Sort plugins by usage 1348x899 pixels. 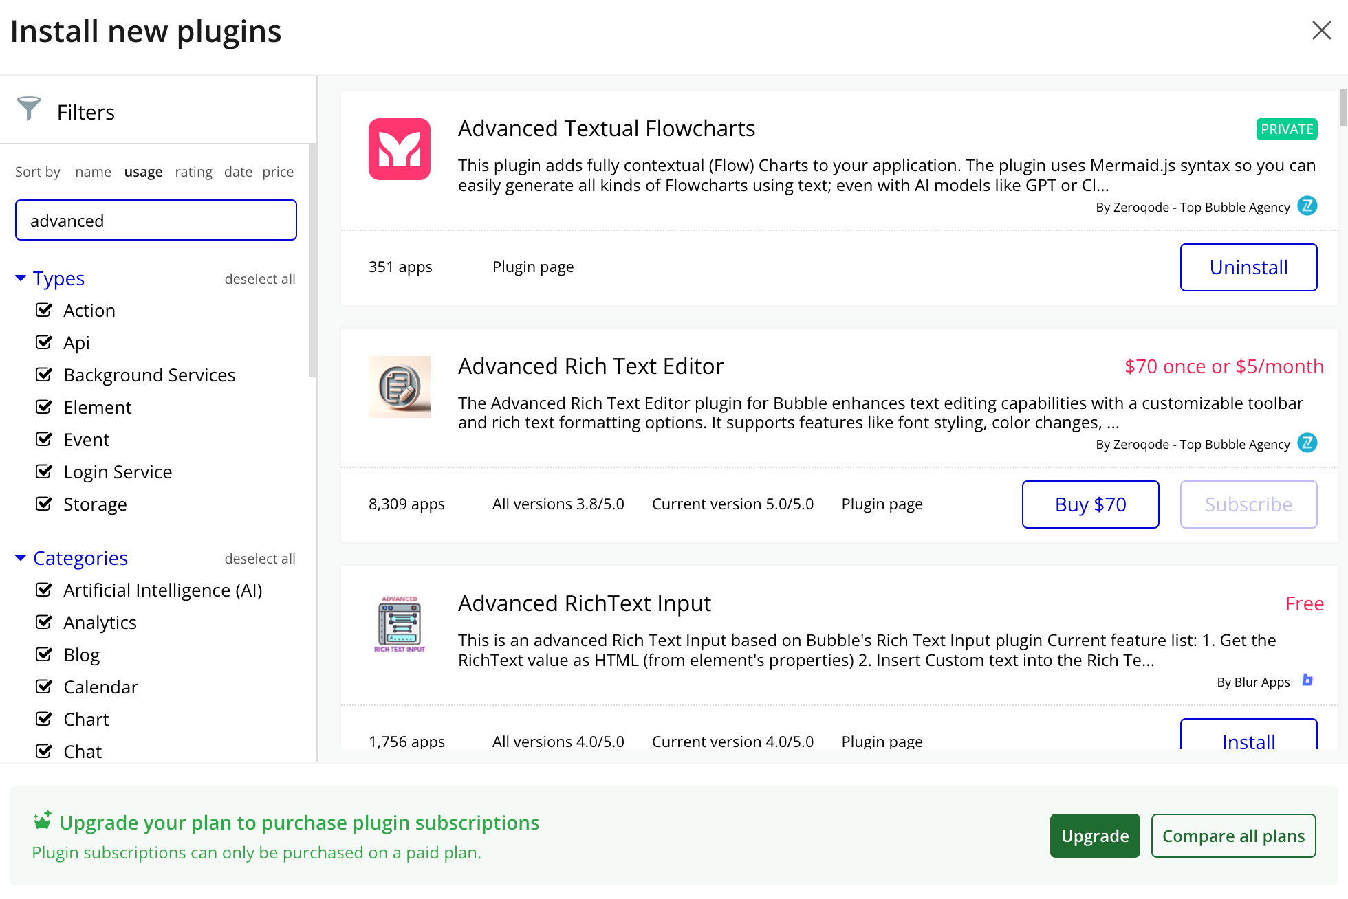point(143,171)
